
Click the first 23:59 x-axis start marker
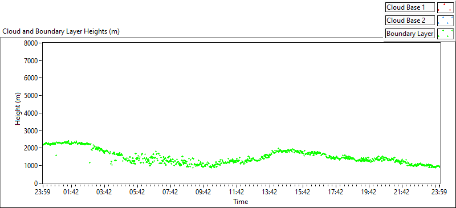(x=42, y=192)
